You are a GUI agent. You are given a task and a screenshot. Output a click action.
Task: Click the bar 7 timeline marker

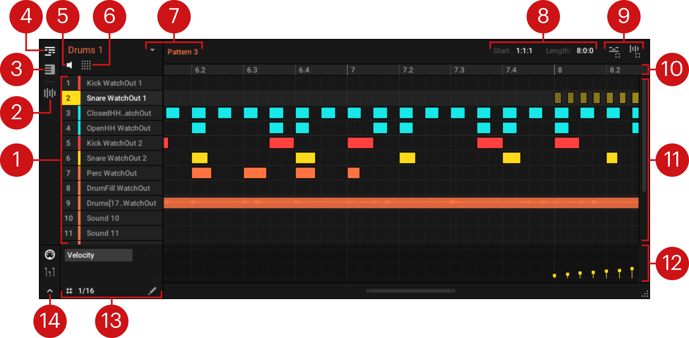point(353,70)
